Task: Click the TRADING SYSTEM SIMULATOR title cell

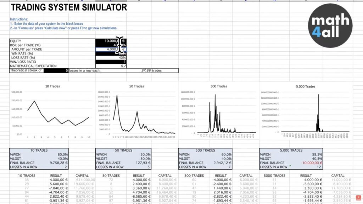Action: coord(68,7)
